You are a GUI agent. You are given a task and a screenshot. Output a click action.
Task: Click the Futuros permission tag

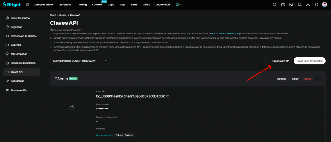pyautogui.click(x=119, y=135)
